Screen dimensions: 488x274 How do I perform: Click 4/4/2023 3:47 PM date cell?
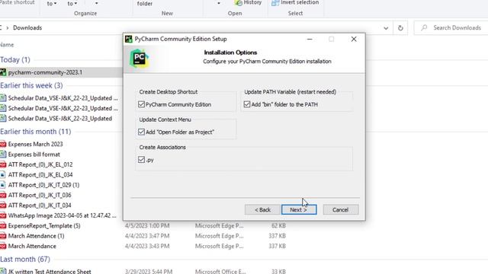(147, 236)
